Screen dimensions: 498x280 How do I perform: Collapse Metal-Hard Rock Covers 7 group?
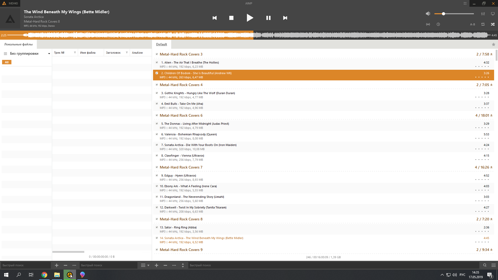click(491, 167)
